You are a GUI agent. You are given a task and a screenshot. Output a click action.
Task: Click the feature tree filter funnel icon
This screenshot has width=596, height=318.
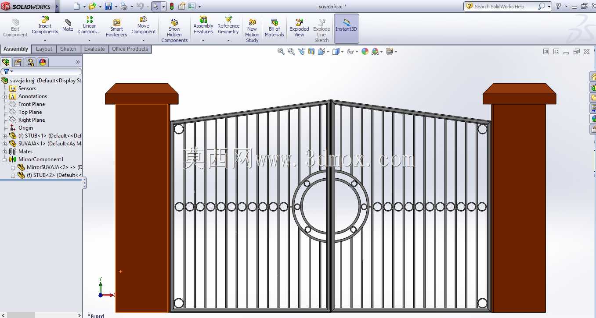[x=6, y=71]
